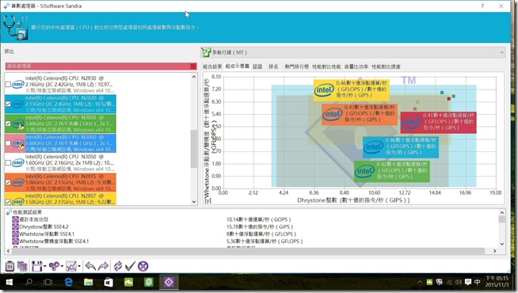Check the Celeron N2830 checkbox
Screen dimensions: 518x293
coord(8,85)
